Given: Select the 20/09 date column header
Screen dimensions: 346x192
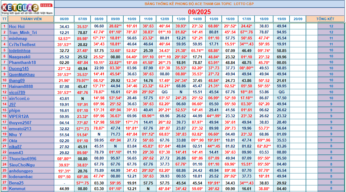Looking at the screenshot, I should click(x=298, y=19).
